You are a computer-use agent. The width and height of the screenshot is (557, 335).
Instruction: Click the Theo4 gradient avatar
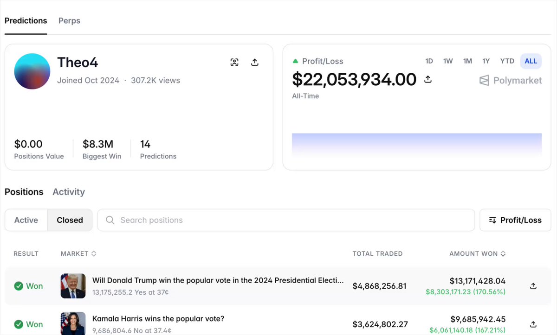point(32,71)
